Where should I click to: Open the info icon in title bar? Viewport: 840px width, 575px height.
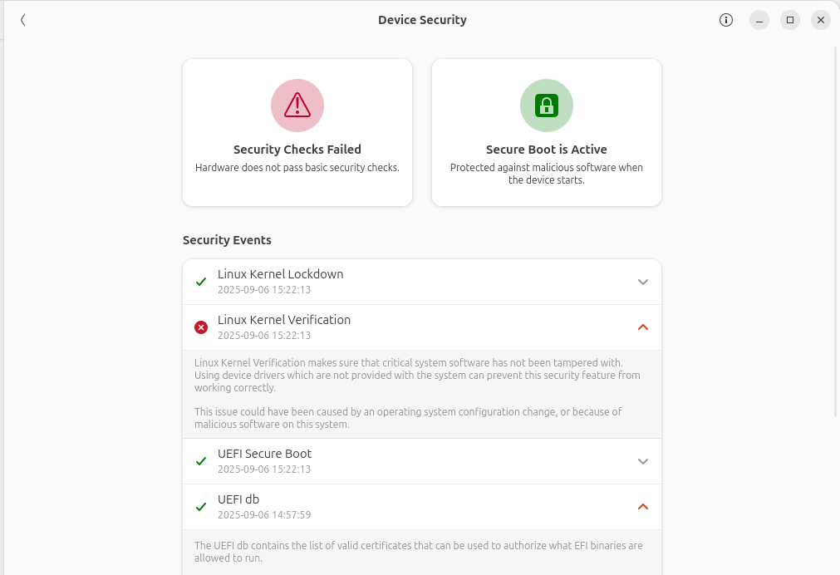[x=726, y=20]
